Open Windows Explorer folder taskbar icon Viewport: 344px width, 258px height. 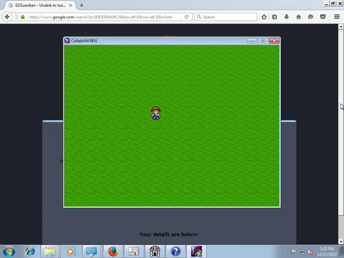(x=50, y=251)
